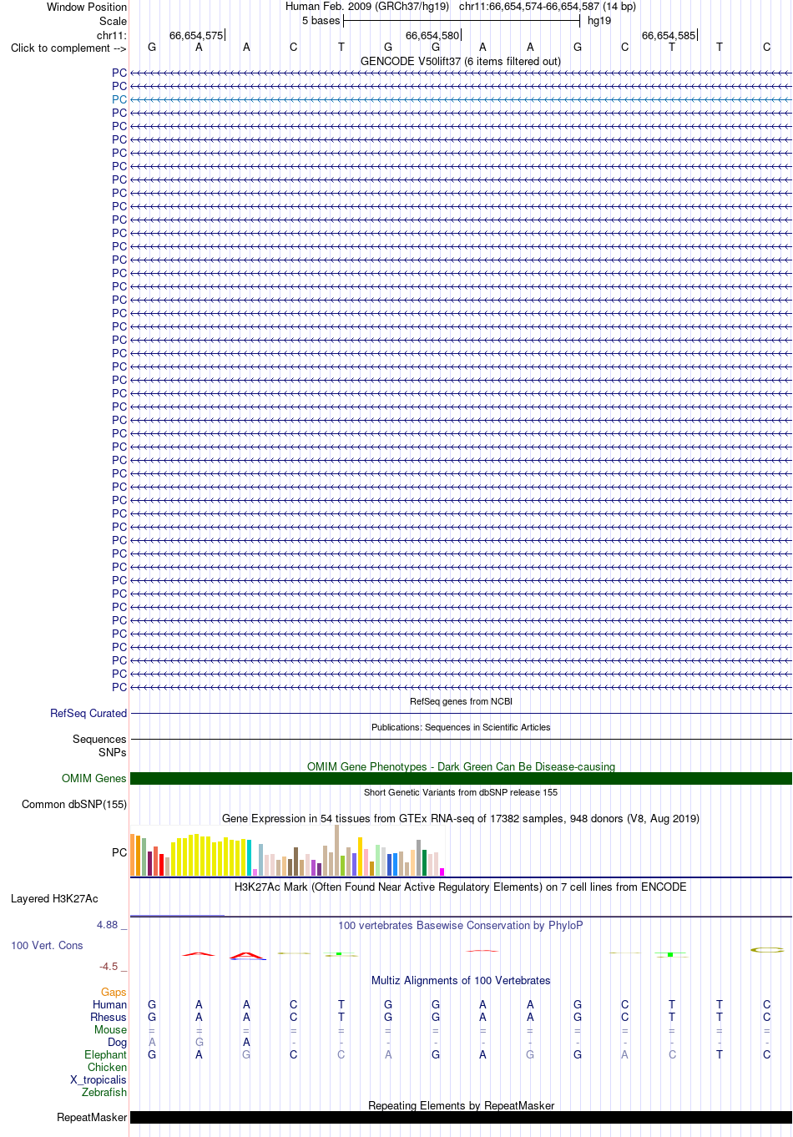Click the 'Click to complement -->' label
Image resolution: width=793 pixels, height=1137 pixels.
pyautogui.click(x=68, y=48)
